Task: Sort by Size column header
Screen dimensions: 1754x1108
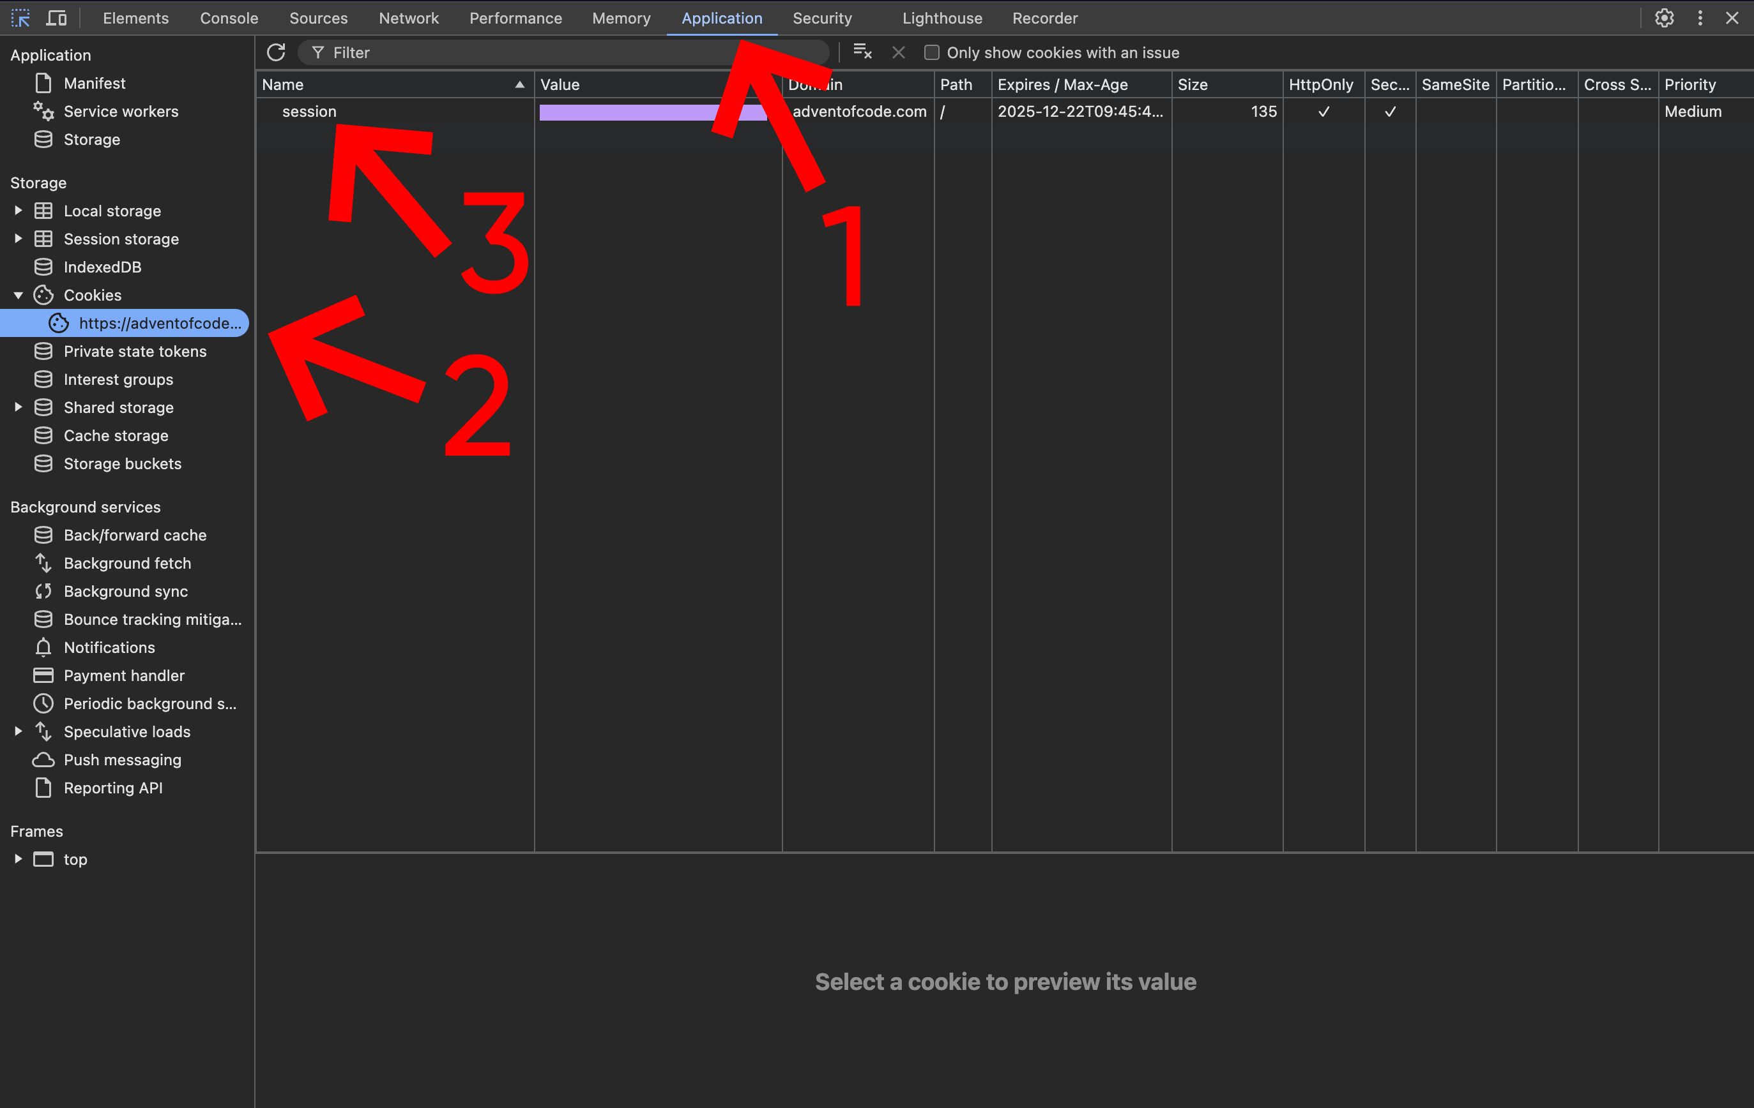Action: pyautogui.click(x=1228, y=84)
